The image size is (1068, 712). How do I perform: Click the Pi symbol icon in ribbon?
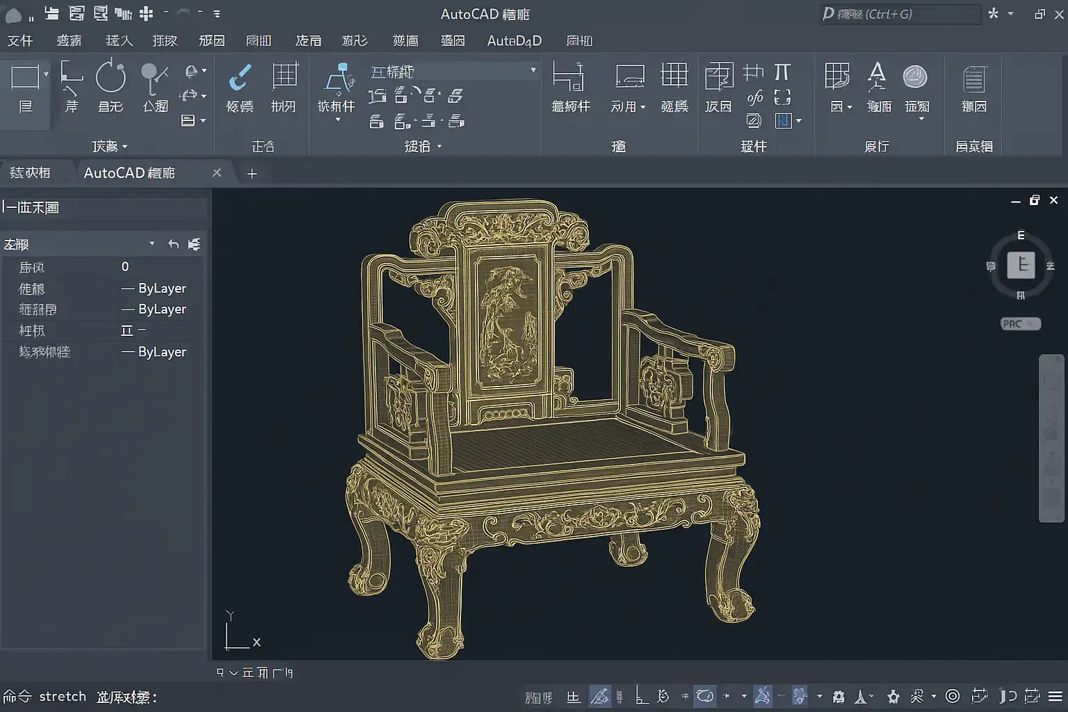[782, 72]
